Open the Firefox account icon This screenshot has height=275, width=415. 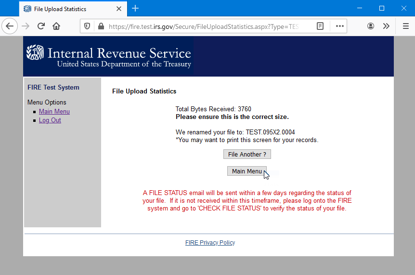tap(371, 26)
